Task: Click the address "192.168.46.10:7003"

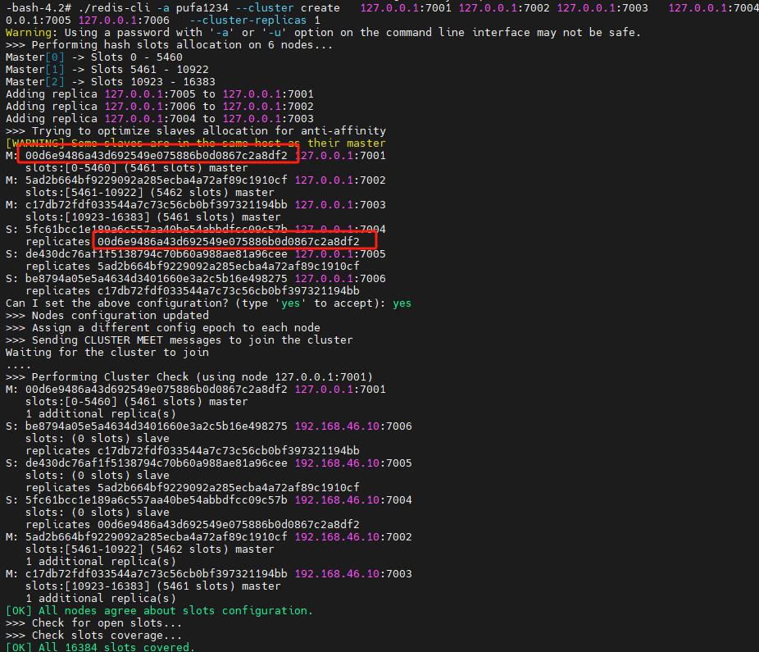Action: click(x=353, y=573)
